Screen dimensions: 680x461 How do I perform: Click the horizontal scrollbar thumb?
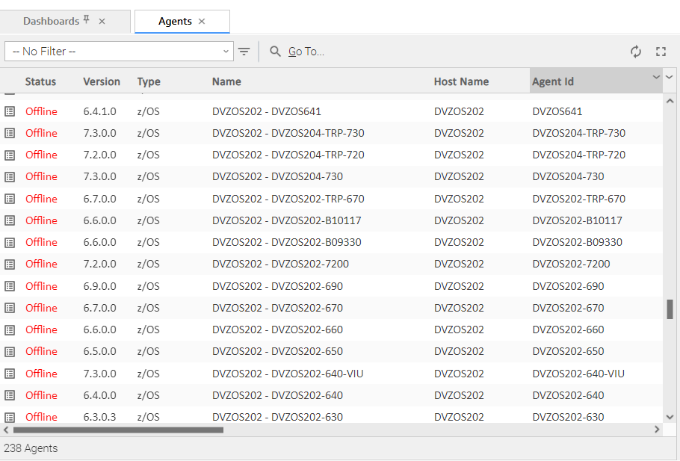[x=118, y=430]
